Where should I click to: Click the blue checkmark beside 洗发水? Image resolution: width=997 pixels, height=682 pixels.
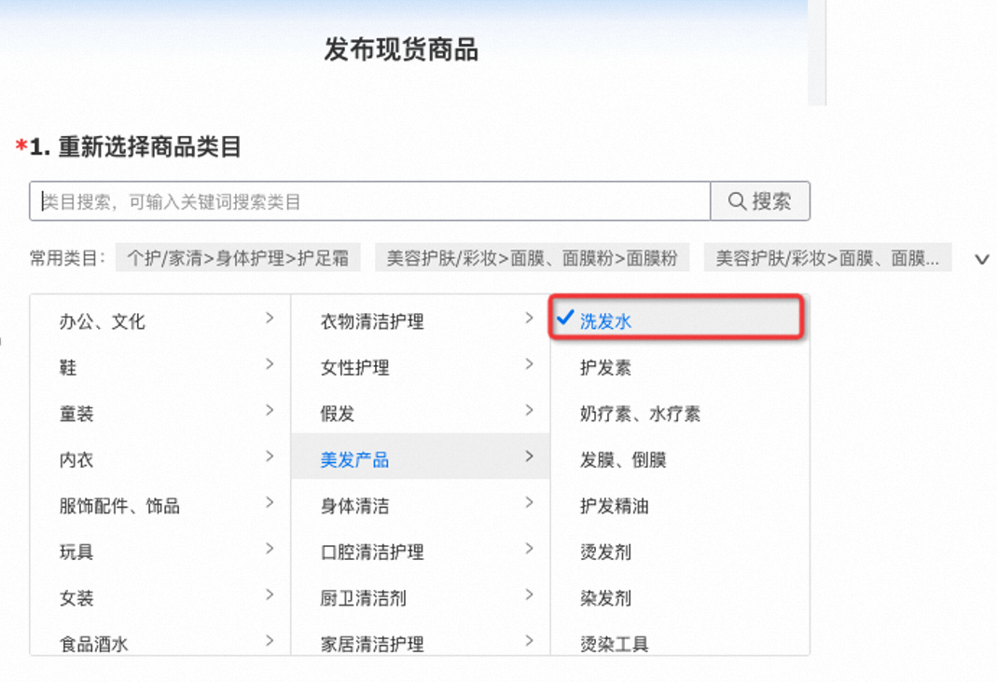[564, 319]
